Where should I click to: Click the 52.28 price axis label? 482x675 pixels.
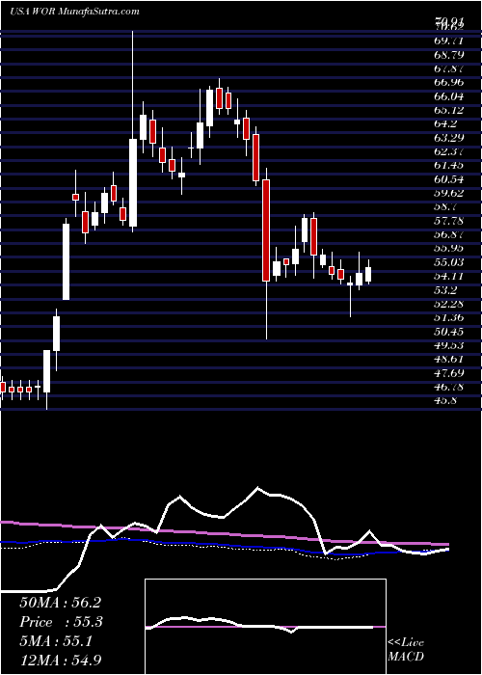[448, 304]
